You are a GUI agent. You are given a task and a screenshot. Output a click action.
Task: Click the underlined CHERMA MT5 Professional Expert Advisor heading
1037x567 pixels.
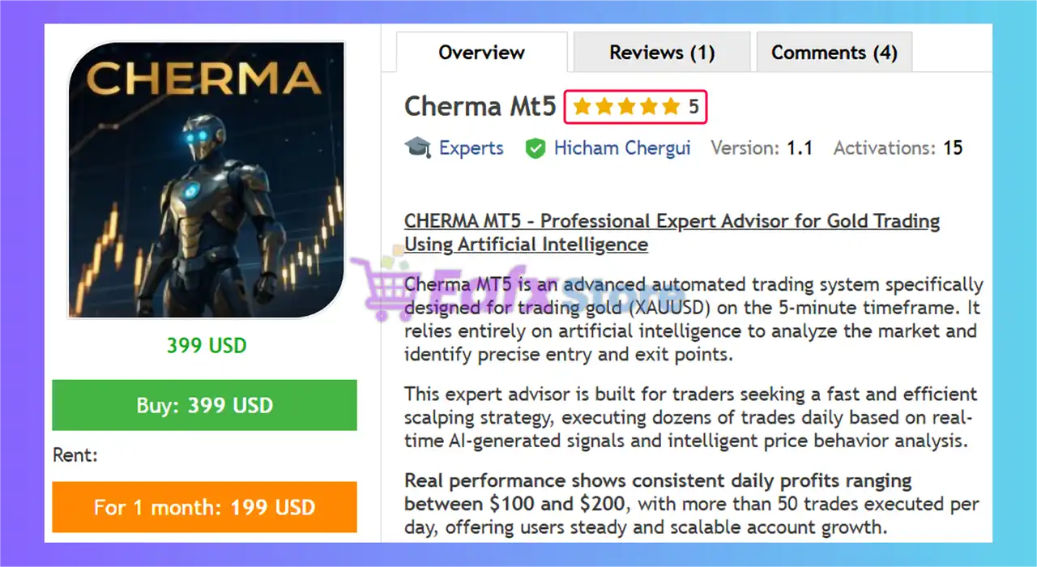tap(672, 232)
